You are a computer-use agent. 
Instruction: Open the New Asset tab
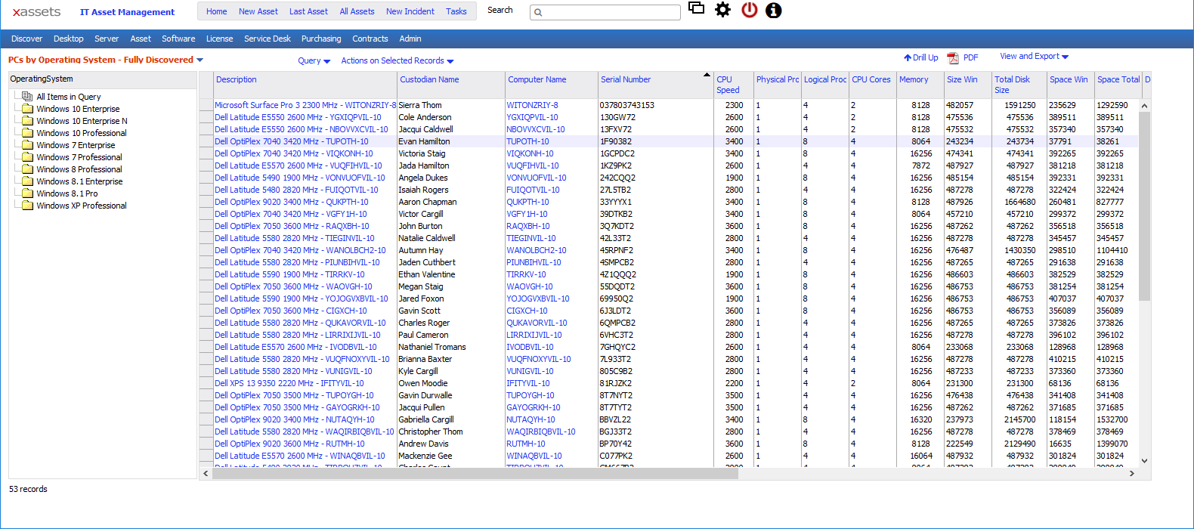point(258,11)
